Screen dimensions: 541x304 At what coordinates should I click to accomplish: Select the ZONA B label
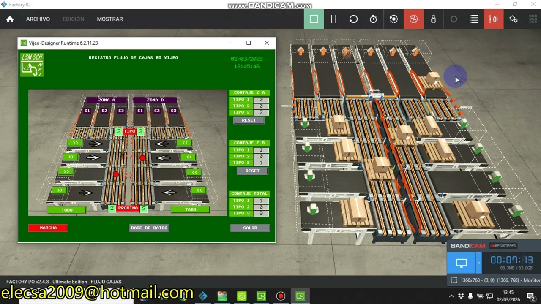(155, 100)
